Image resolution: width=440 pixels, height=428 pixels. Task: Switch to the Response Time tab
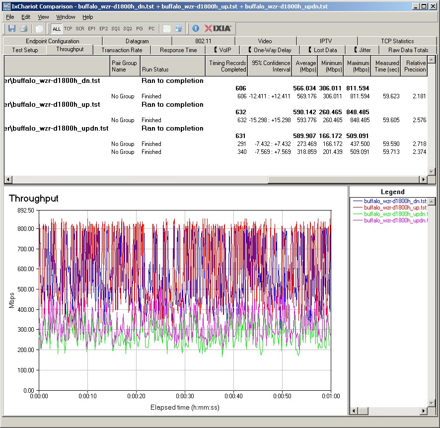coord(178,50)
